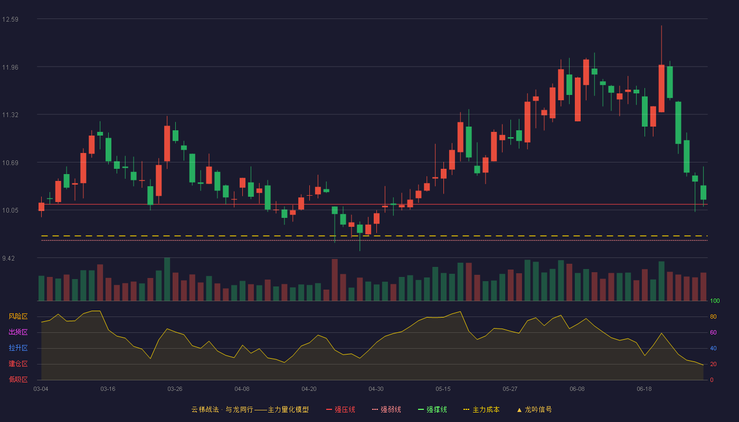Image resolution: width=739 pixels, height=422 pixels.
Task: Click the 9.42 price axis label
Action: [8, 258]
